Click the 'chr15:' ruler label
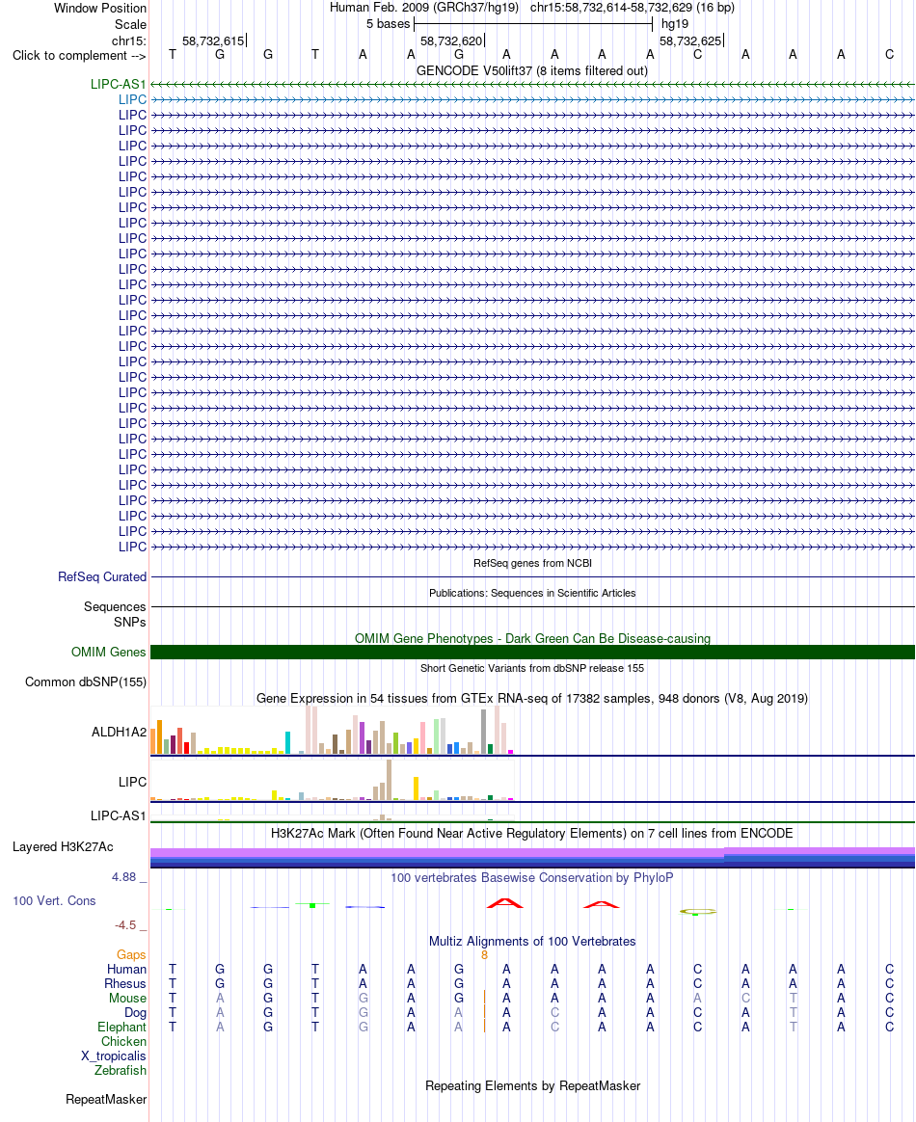 pyautogui.click(x=129, y=40)
